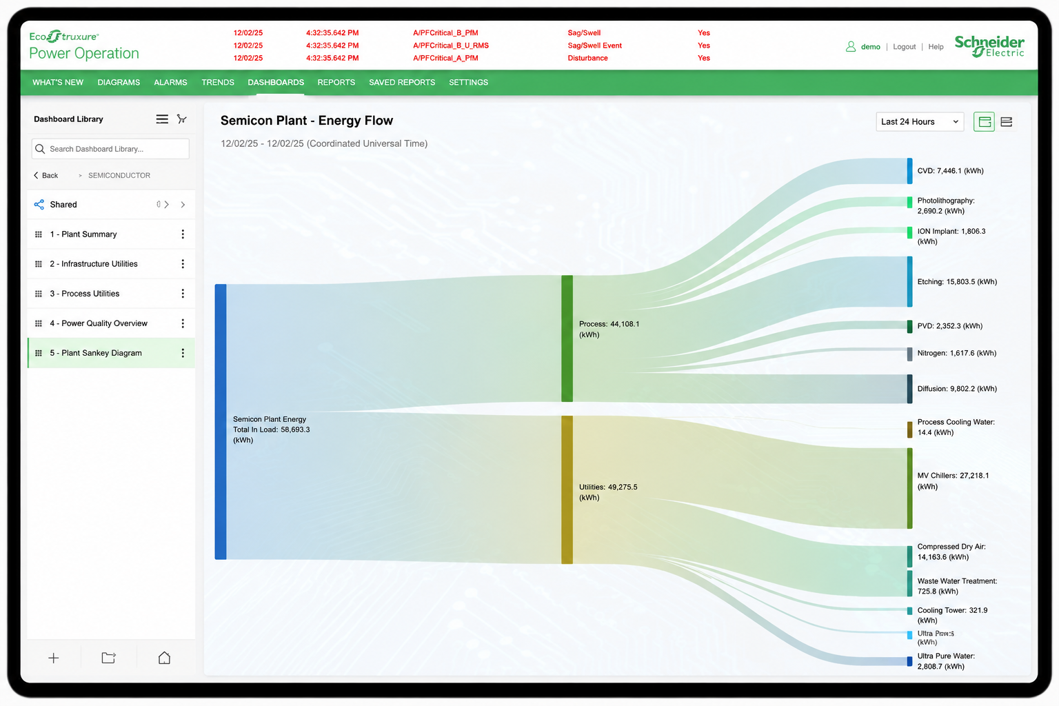Click the Diffusion node bar

(909, 389)
